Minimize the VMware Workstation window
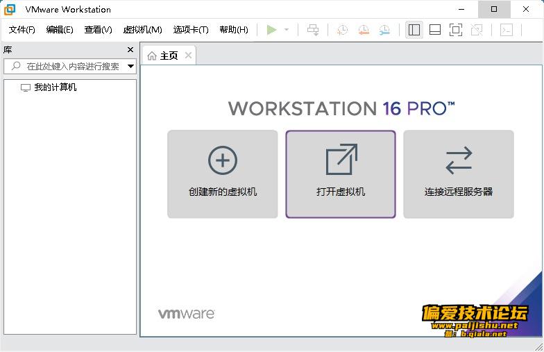 (x=461, y=10)
